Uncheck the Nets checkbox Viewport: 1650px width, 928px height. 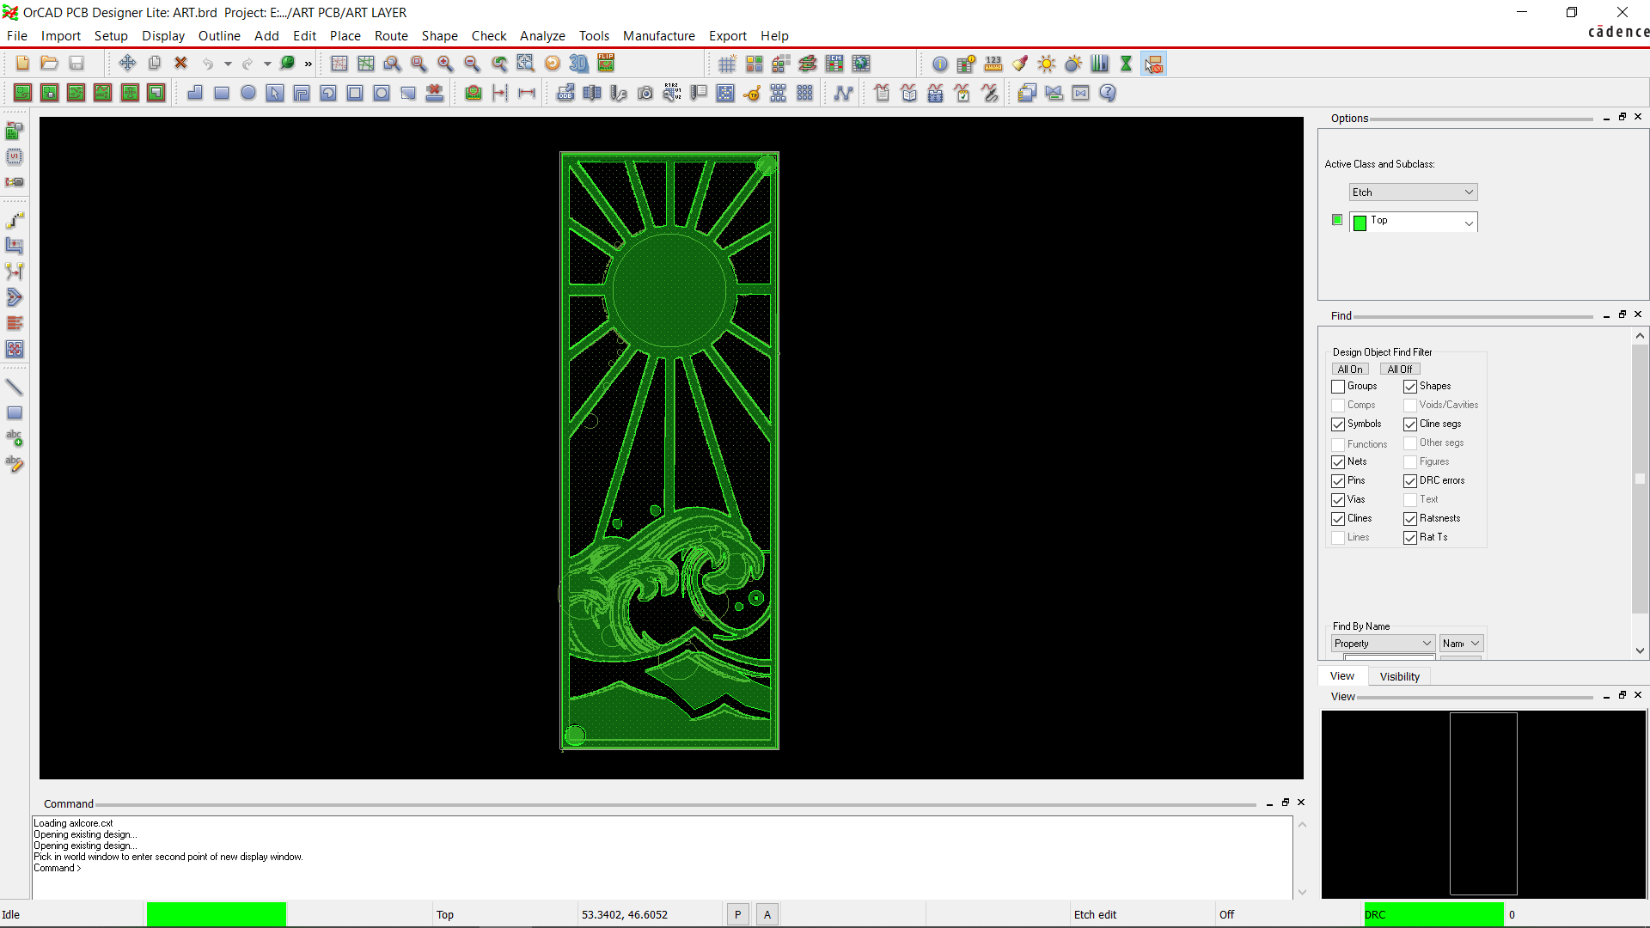click(x=1338, y=462)
